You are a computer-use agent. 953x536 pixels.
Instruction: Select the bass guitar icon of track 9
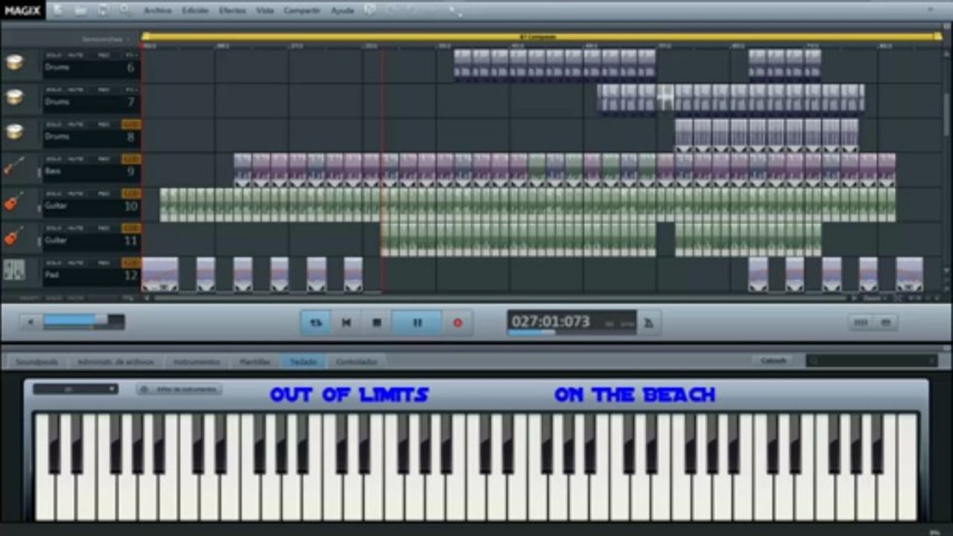[14, 167]
